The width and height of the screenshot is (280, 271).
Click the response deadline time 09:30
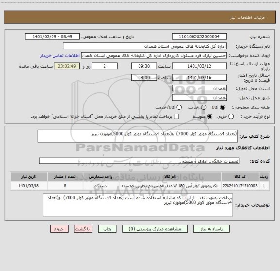144,66
